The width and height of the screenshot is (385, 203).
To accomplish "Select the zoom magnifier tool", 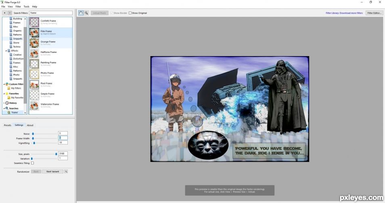I will [x=86, y=13].
